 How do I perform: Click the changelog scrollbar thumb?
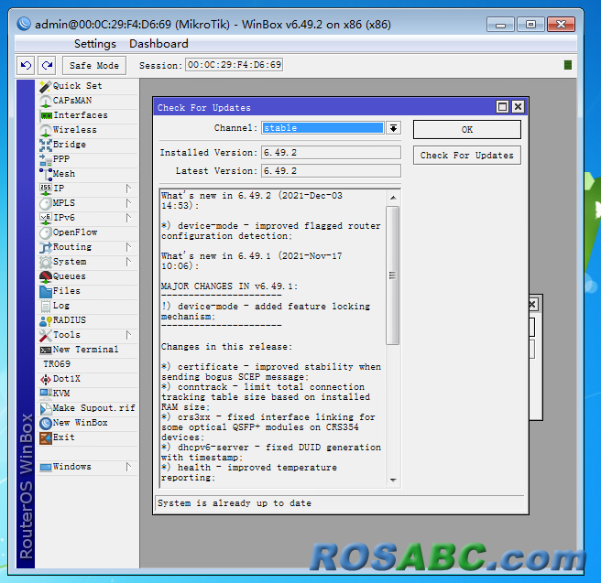(392, 275)
